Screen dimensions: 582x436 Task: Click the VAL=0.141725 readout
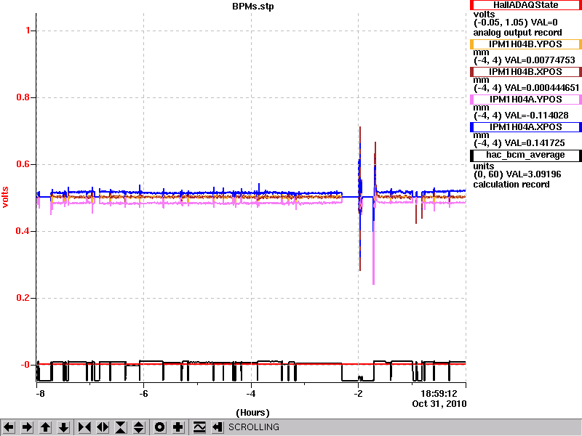[x=535, y=143]
